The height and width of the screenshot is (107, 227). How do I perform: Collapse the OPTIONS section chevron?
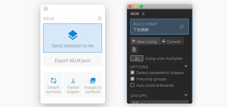[186, 66]
